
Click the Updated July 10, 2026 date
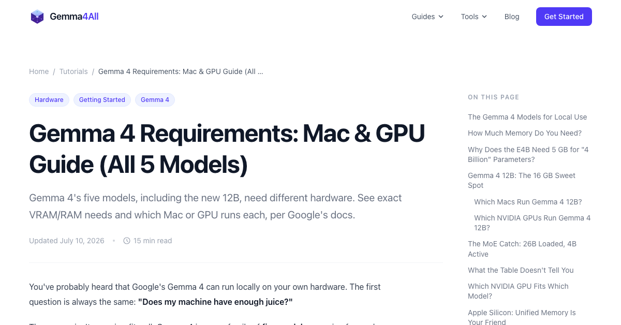(x=67, y=241)
